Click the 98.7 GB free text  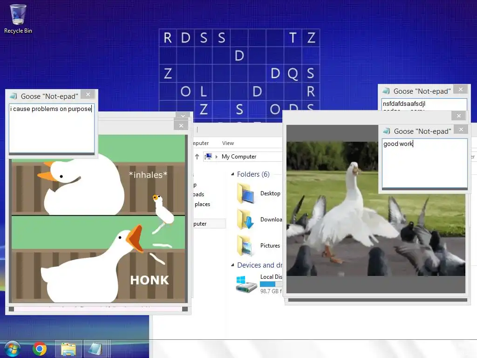point(271,291)
